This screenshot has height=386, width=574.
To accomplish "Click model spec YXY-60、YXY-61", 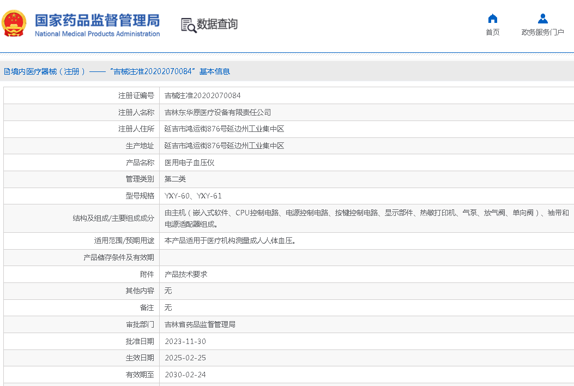I will tap(193, 196).
